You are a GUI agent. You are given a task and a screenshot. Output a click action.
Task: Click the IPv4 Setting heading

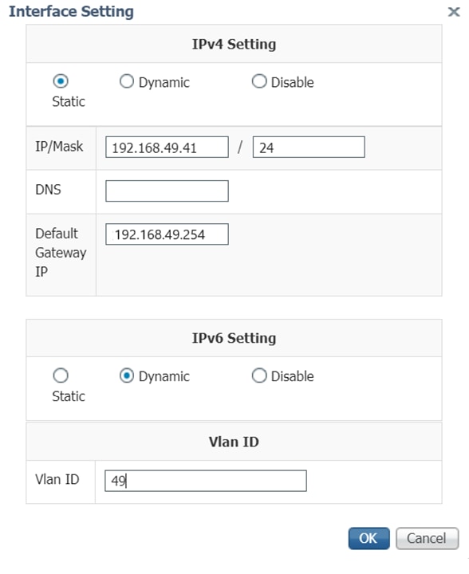(235, 45)
